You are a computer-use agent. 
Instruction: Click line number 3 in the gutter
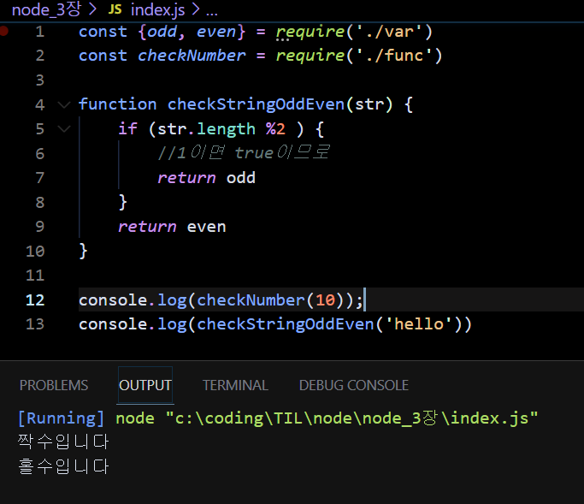40,80
